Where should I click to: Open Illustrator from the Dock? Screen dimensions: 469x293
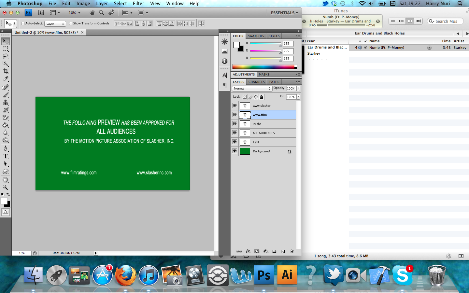pyautogui.click(x=287, y=275)
